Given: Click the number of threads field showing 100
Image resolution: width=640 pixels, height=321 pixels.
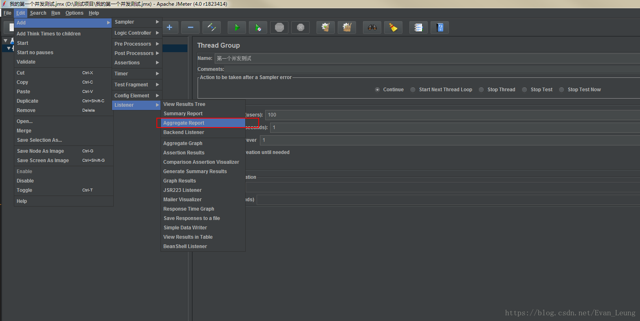Looking at the screenshot, I should (x=453, y=115).
